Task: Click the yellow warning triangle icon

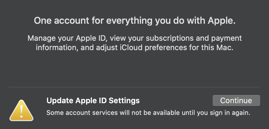Action: pyautogui.click(x=21, y=111)
